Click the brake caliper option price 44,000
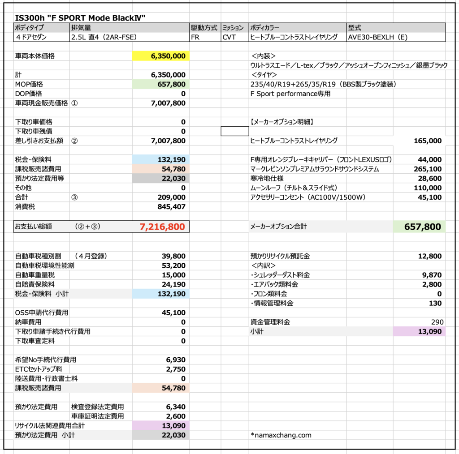 [430, 159]
